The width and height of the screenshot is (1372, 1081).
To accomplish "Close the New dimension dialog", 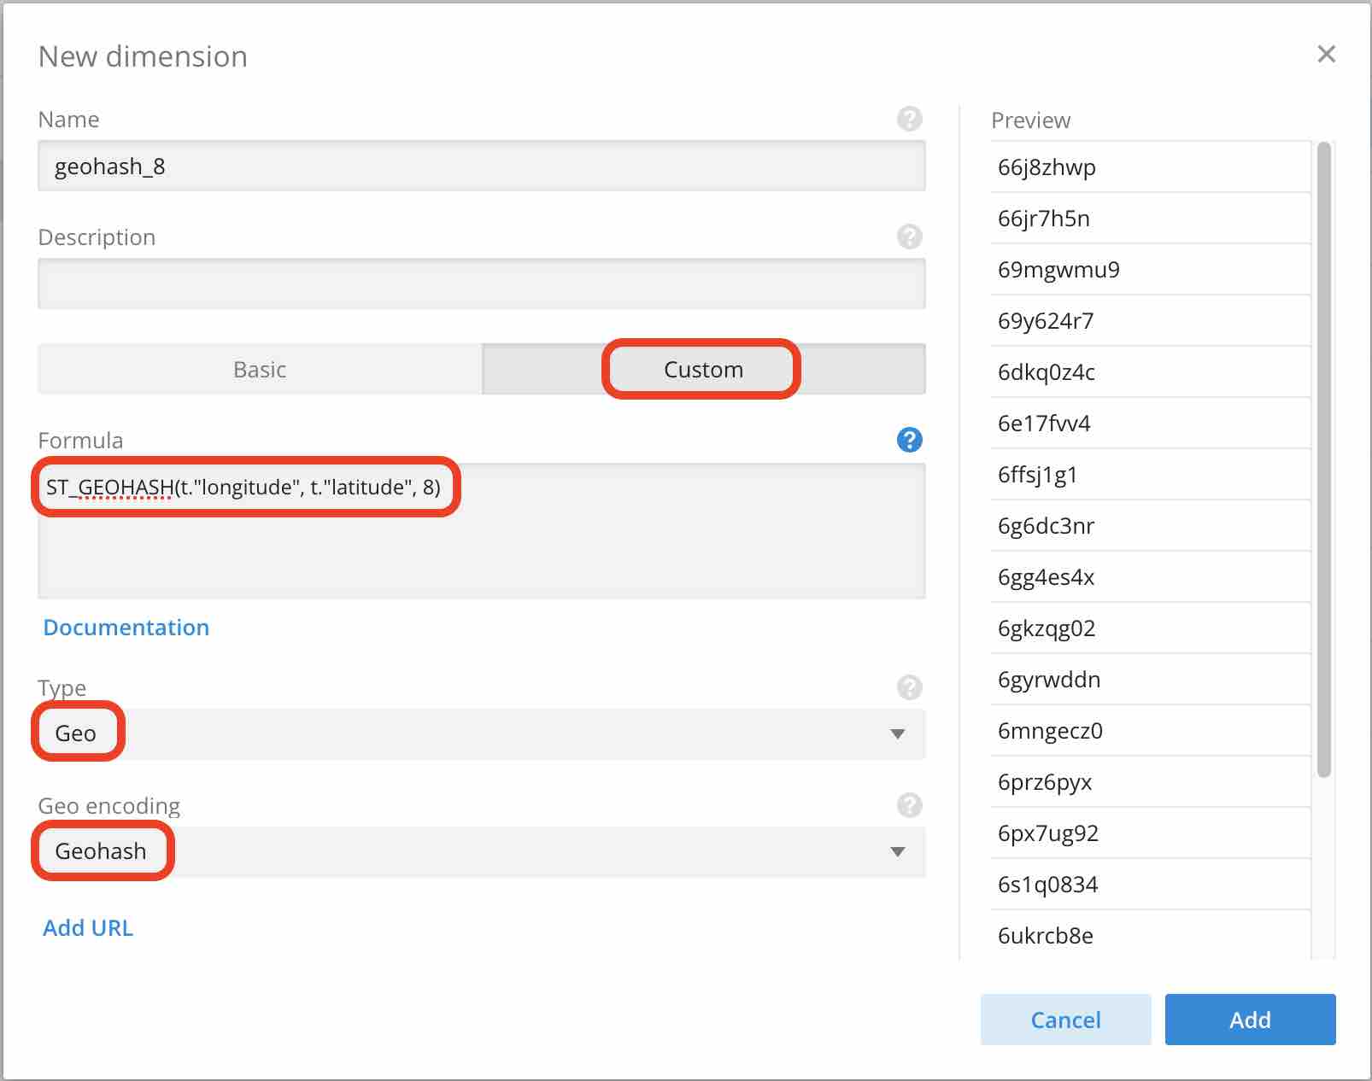I will pyautogui.click(x=1326, y=55).
